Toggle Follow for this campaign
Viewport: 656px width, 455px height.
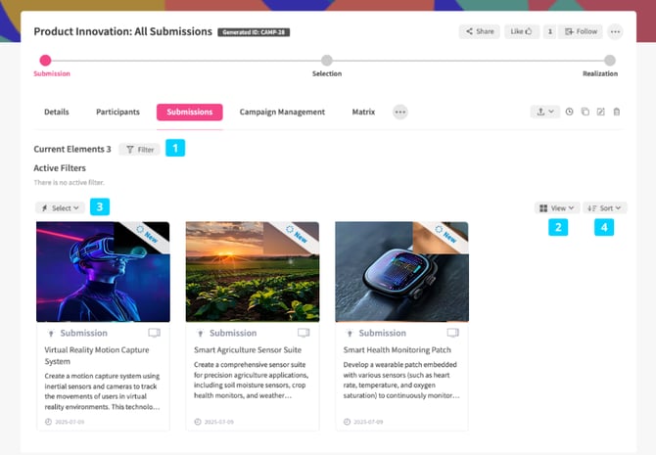(581, 31)
